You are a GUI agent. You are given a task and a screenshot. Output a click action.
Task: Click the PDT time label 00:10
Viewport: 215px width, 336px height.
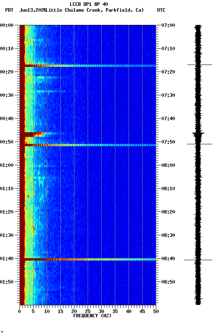click(7, 49)
